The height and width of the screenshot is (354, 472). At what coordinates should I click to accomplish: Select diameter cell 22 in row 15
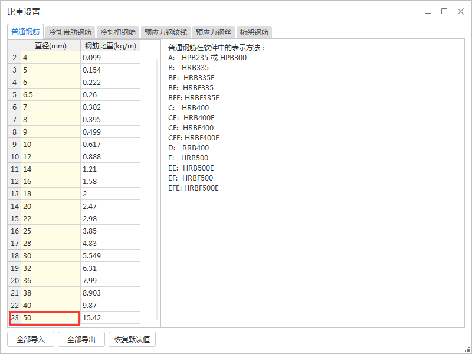[x=51, y=218]
